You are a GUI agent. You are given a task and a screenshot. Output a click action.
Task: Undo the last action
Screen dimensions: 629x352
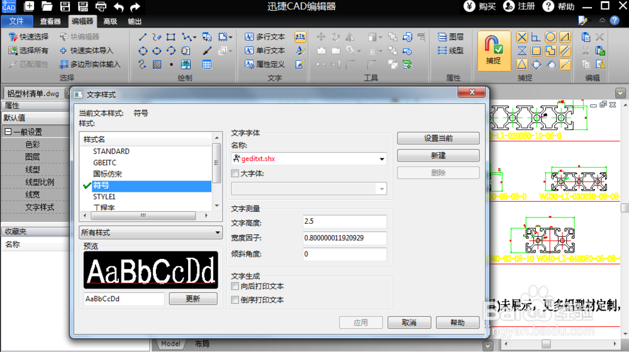[119, 6]
